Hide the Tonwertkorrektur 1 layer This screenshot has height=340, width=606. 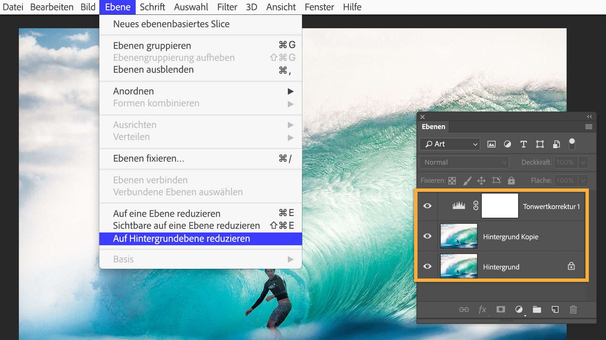428,206
